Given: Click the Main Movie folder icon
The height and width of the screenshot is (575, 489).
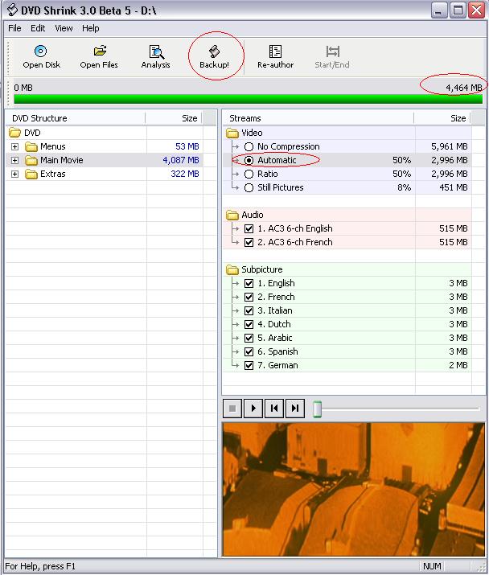Looking at the screenshot, I should (x=31, y=160).
